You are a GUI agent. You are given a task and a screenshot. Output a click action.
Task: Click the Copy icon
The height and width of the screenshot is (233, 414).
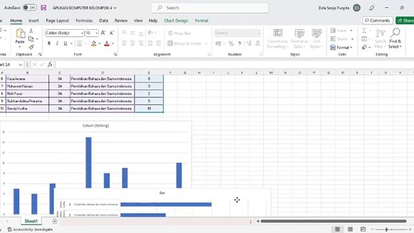pyautogui.click(x=31, y=39)
